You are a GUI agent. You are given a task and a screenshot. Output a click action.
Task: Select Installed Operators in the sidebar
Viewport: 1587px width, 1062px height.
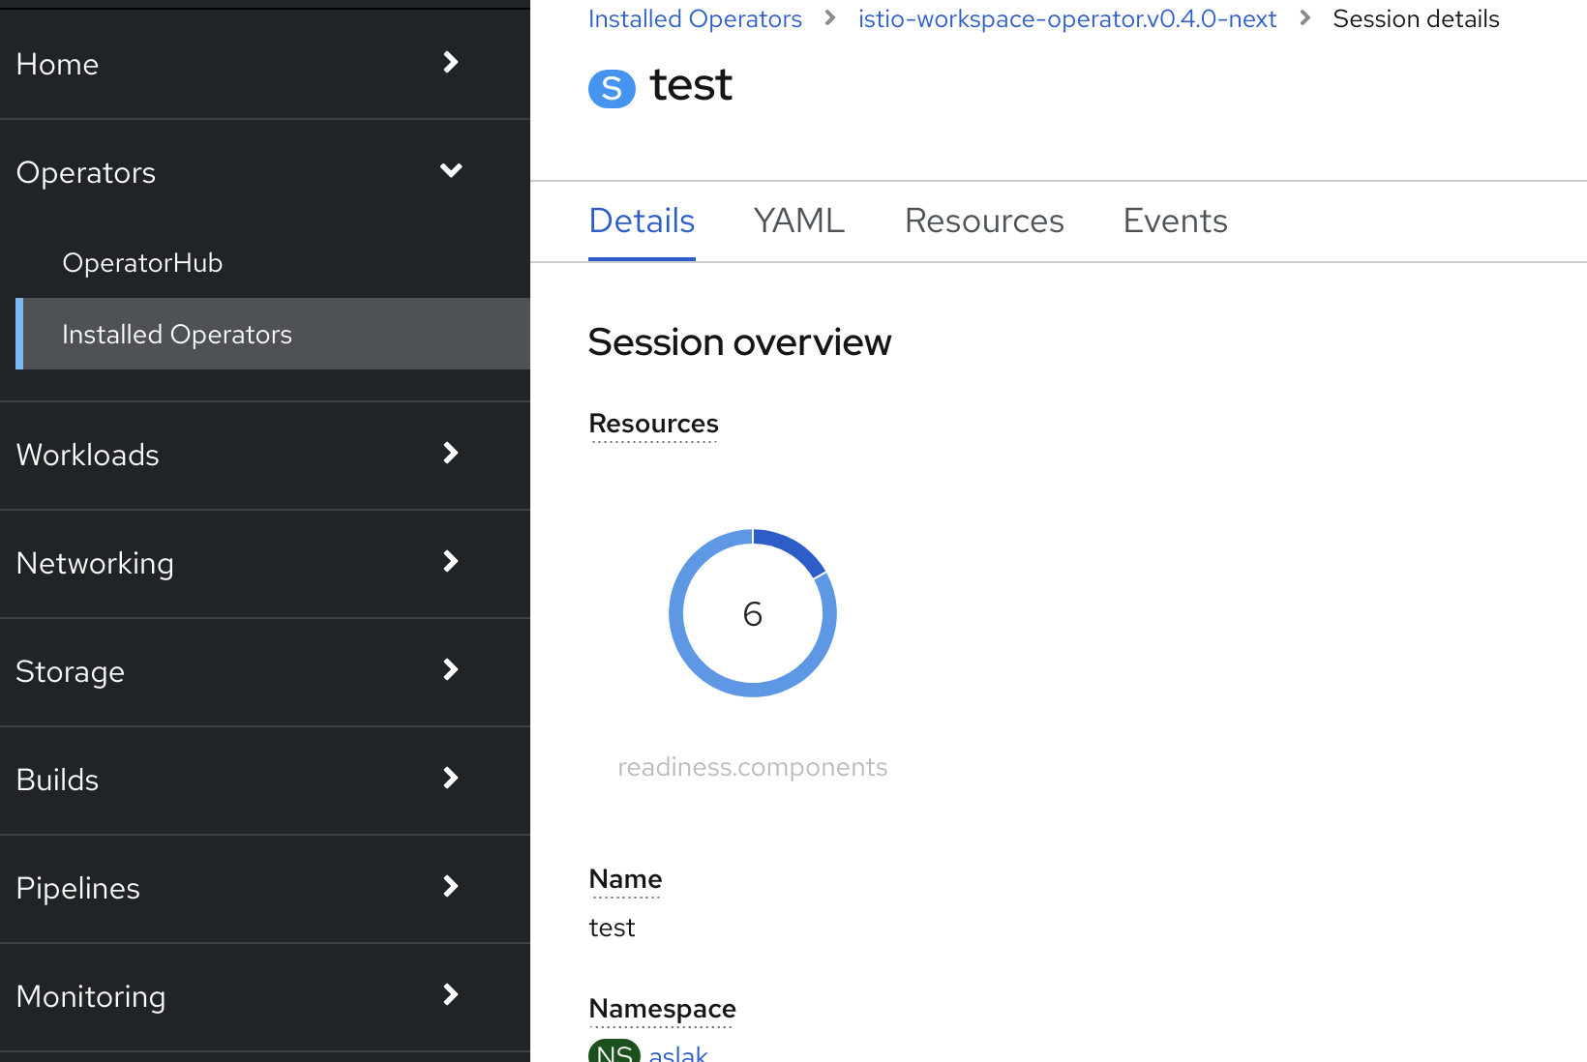(x=177, y=334)
